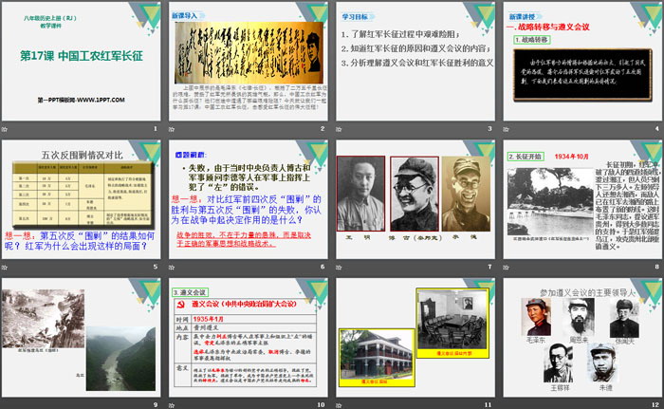Click the animation star under slide 1
This screenshot has height=409, width=664.
click(x=5, y=129)
